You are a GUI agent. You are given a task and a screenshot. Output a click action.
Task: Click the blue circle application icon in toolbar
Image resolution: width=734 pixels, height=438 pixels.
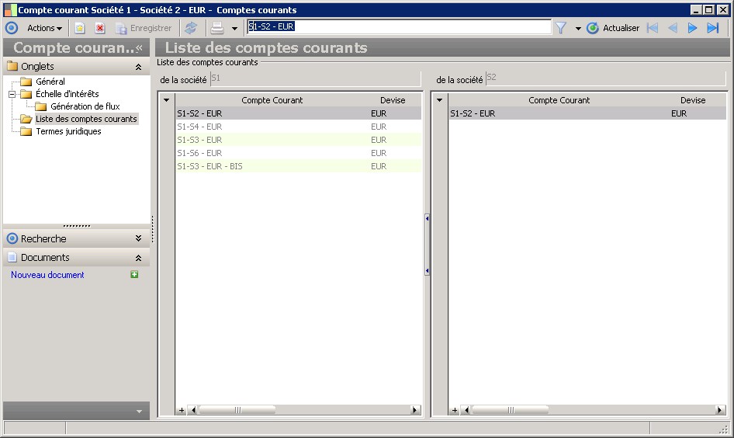tap(12, 28)
